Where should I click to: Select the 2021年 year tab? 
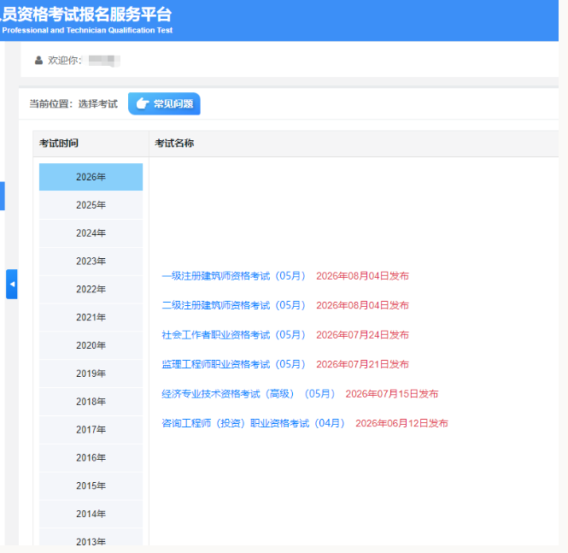(x=91, y=317)
